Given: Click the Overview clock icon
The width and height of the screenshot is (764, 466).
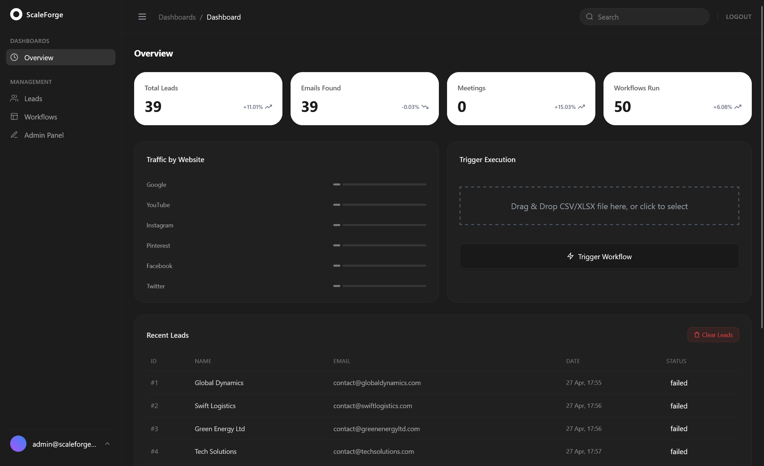Looking at the screenshot, I should [14, 57].
